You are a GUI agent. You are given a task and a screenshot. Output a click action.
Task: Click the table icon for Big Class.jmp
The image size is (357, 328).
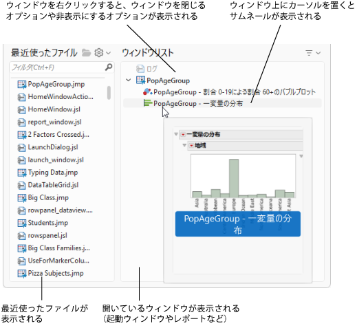pyautogui.click(x=22, y=198)
